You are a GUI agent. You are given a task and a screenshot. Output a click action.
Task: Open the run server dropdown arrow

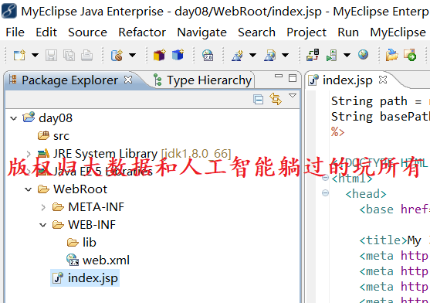click(347, 55)
